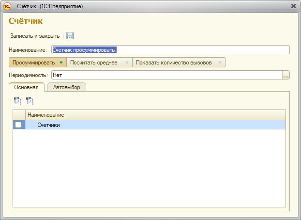Select the Основная tab

pyautogui.click(x=27, y=87)
